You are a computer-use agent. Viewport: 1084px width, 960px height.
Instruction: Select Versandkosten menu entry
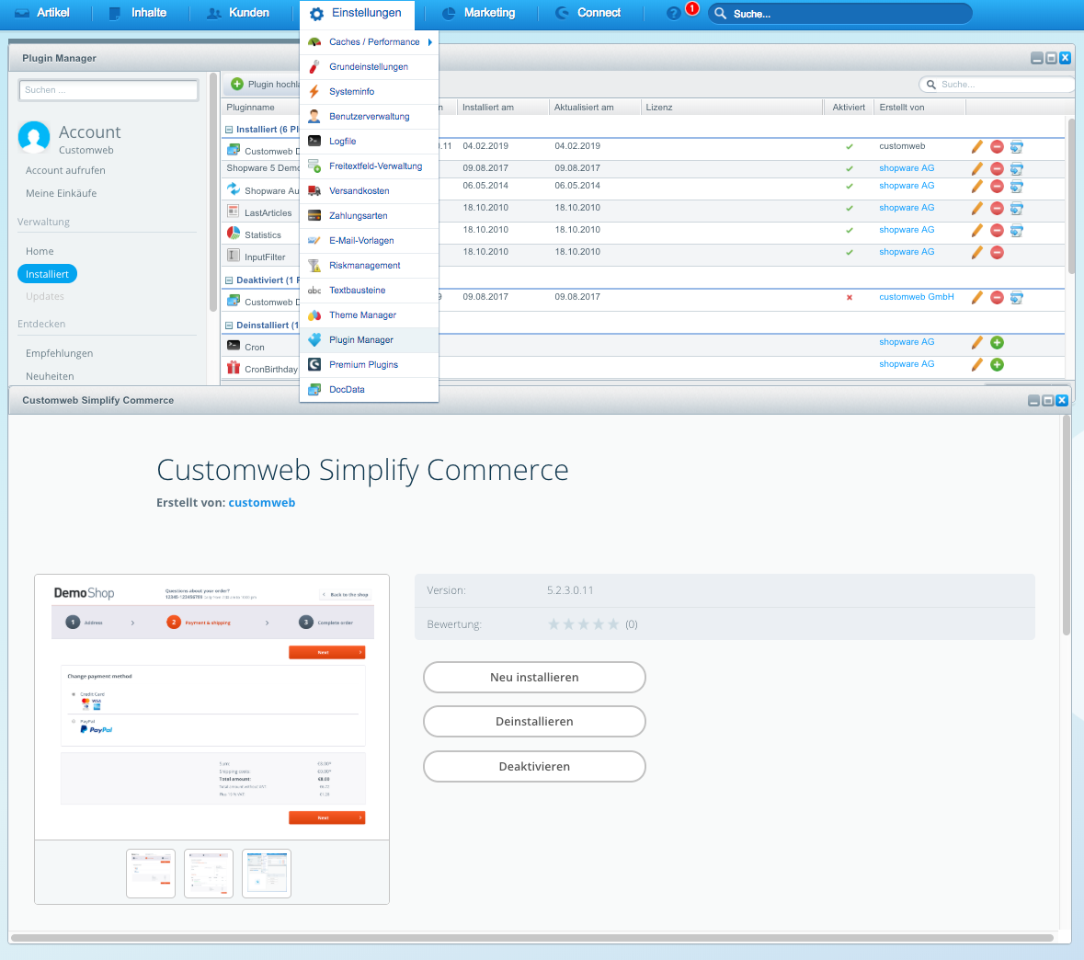(370, 191)
